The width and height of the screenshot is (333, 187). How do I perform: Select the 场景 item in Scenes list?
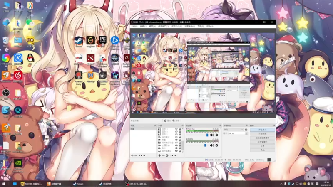tap(143, 129)
